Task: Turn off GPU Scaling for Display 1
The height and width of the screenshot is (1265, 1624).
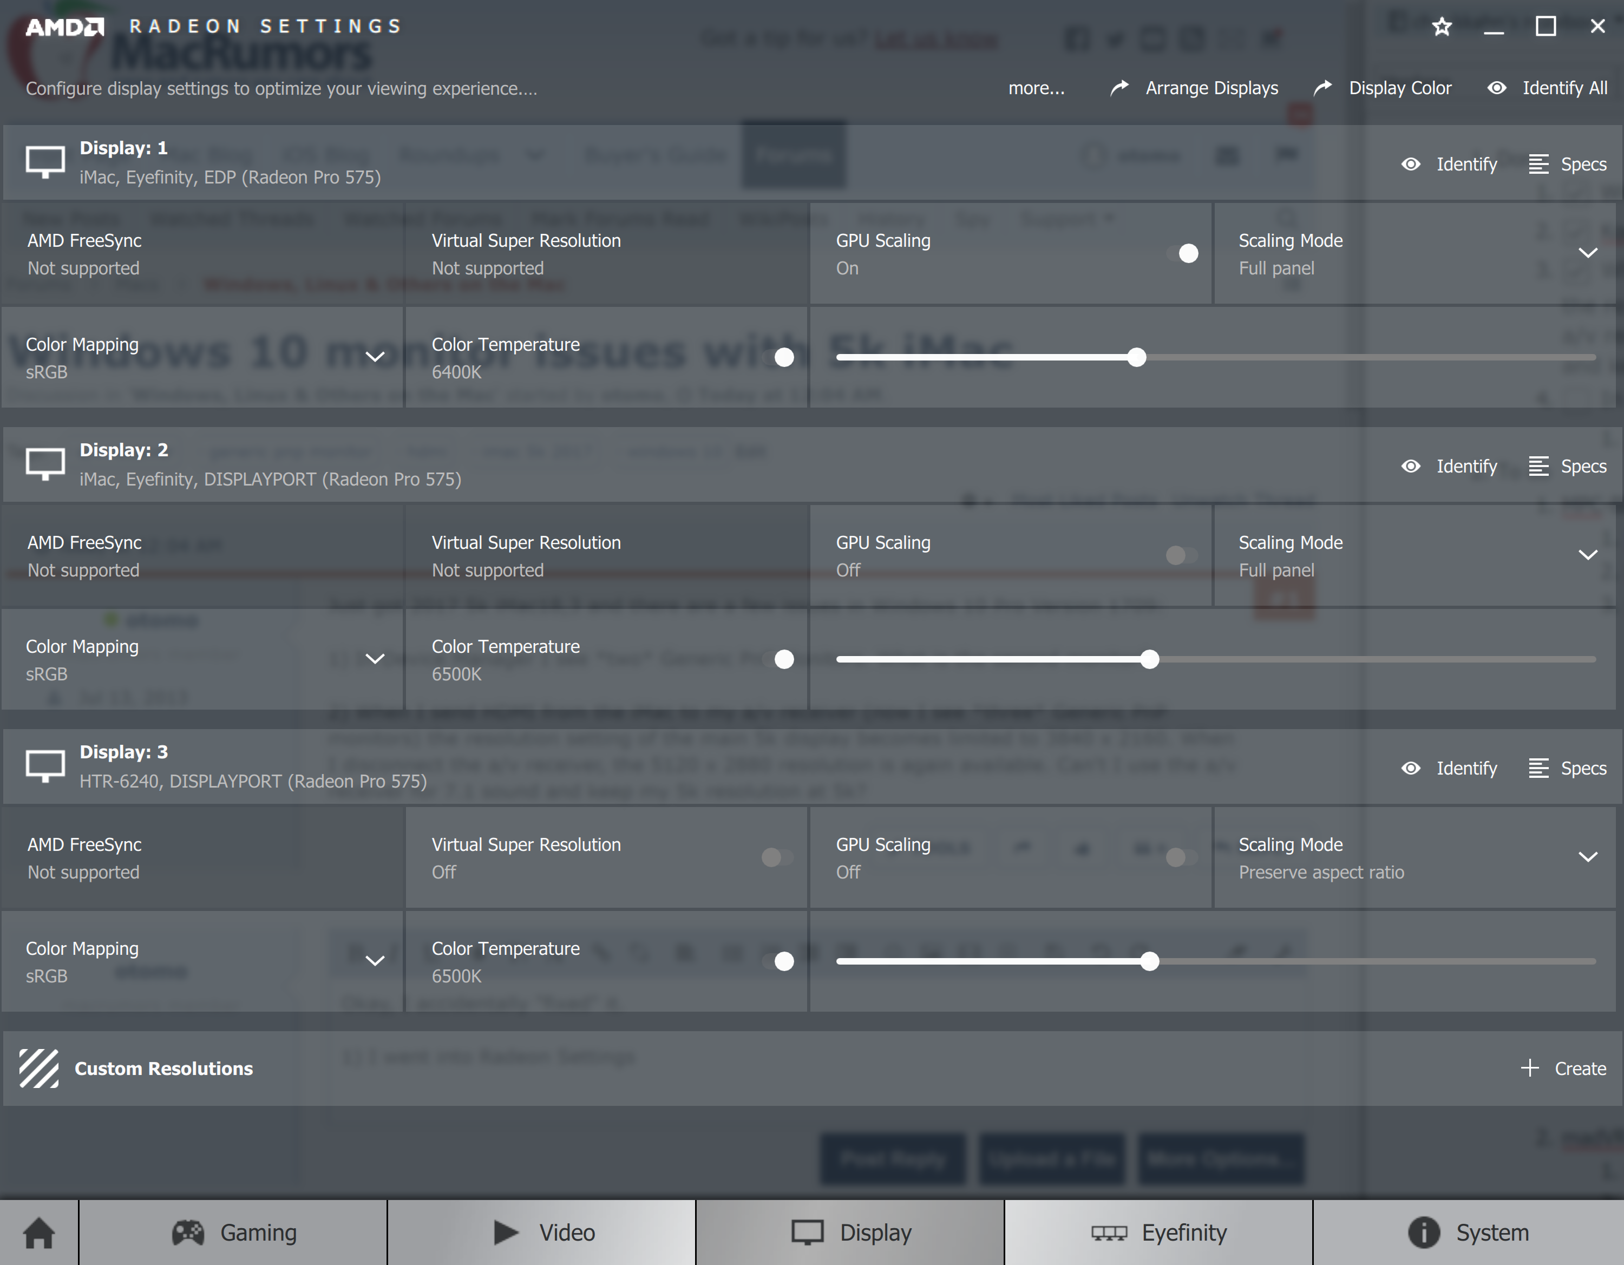Action: coord(1182,253)
